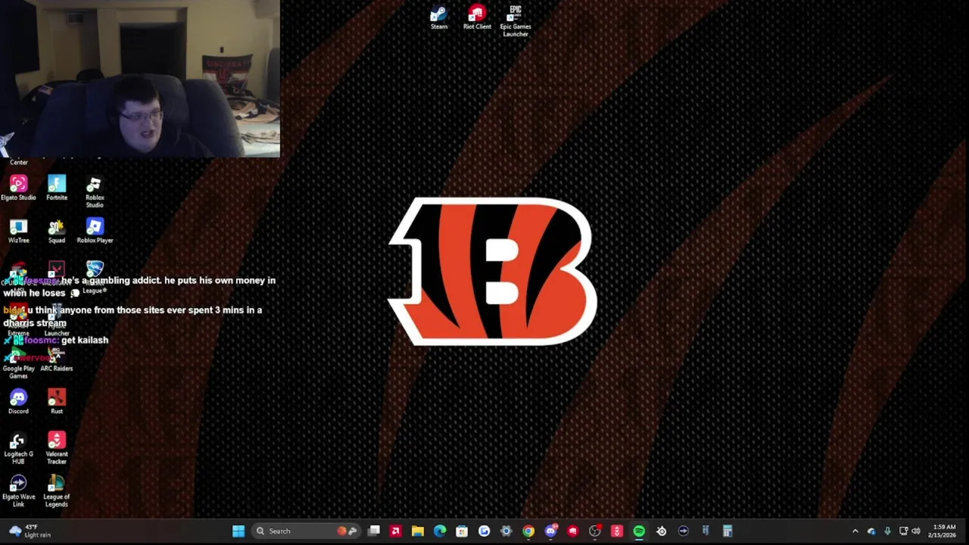Launch Microsoft Edge from the taskbar
969x545 pixels.
pos(440,531)
